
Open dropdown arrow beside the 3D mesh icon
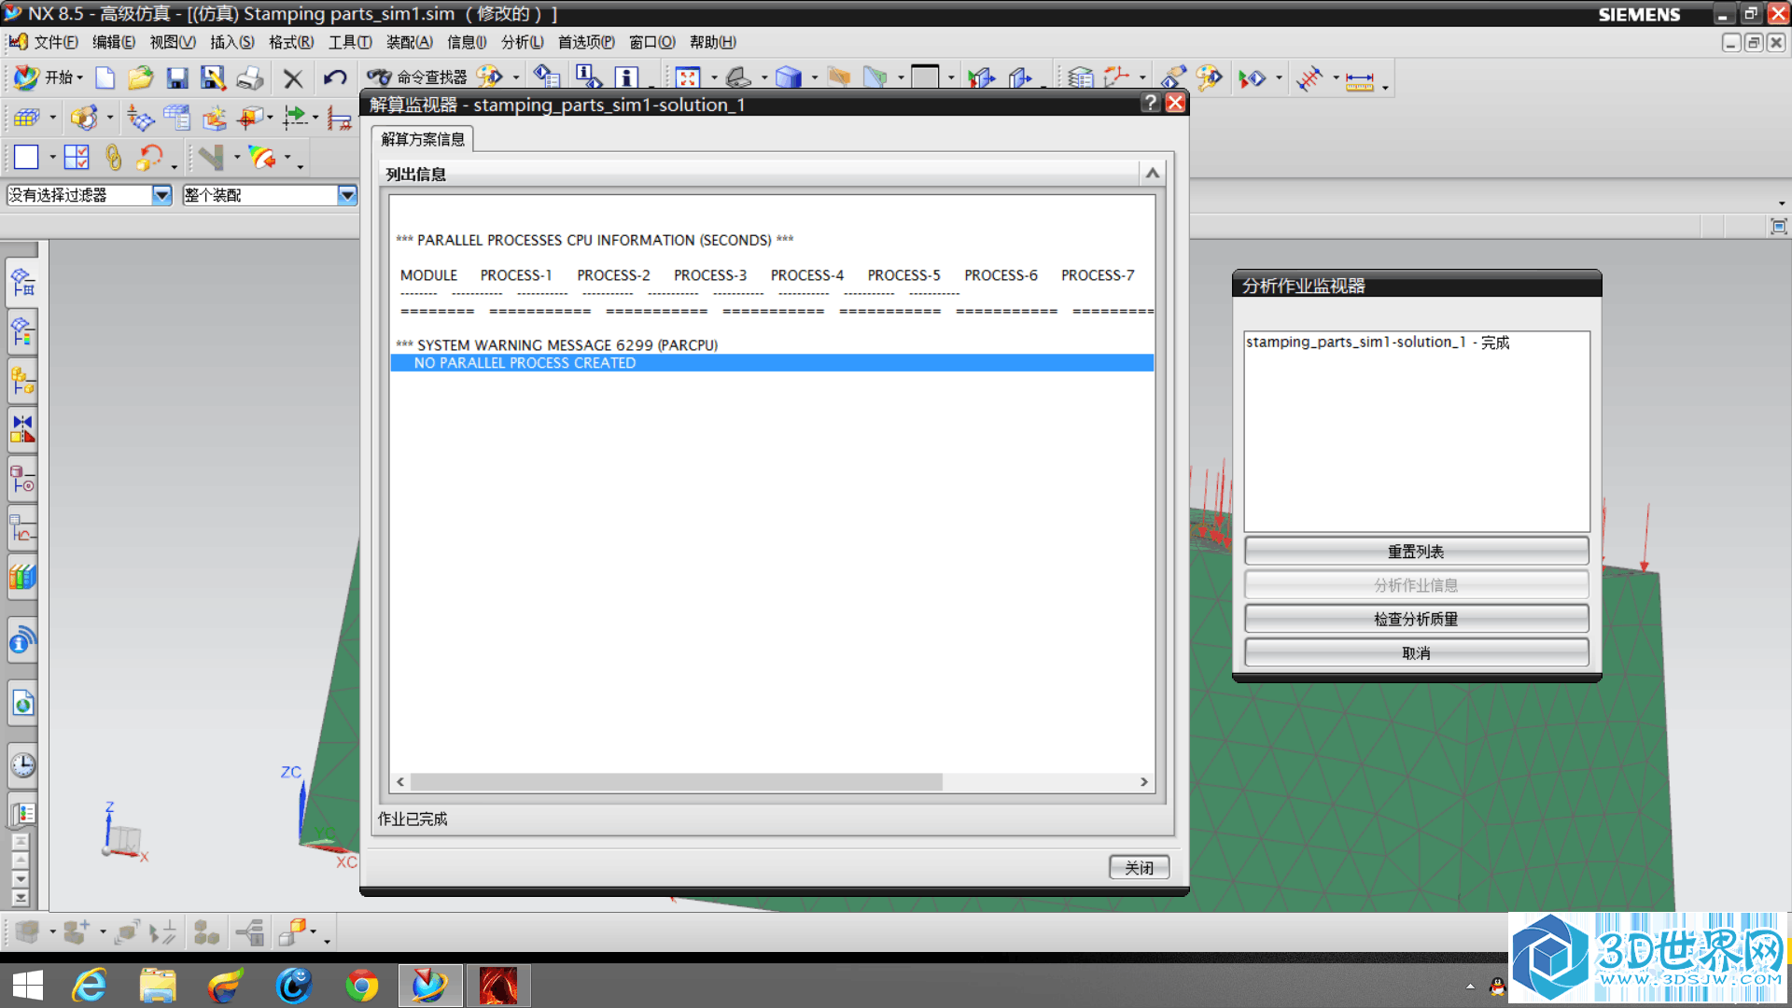pyautogui.click(x=52, y=119)
